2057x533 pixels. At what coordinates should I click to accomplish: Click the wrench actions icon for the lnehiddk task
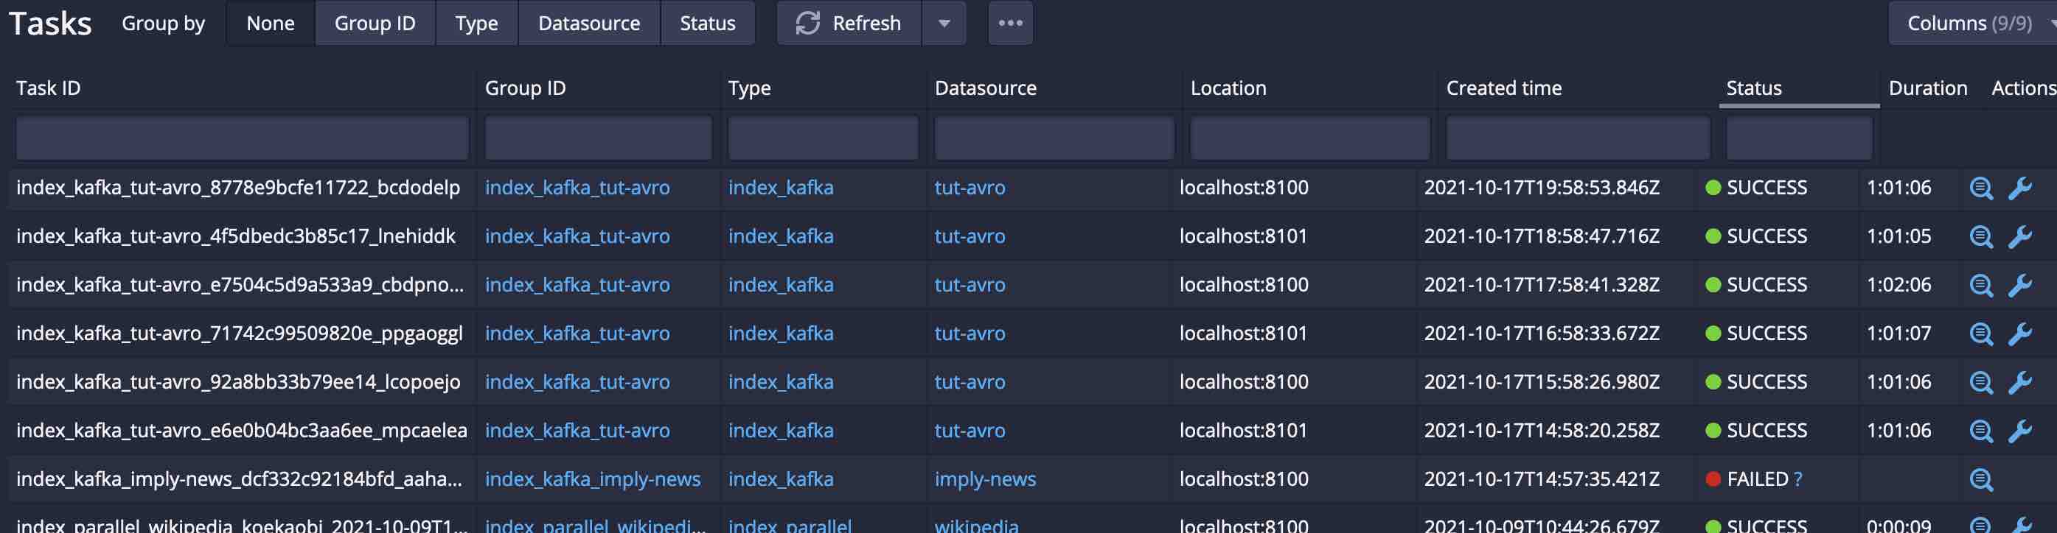(2019, 237)
